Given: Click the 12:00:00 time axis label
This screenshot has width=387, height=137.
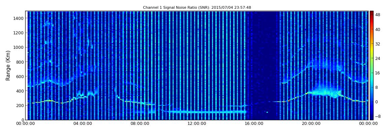Looking at the screenshot, I should point(197,124).
